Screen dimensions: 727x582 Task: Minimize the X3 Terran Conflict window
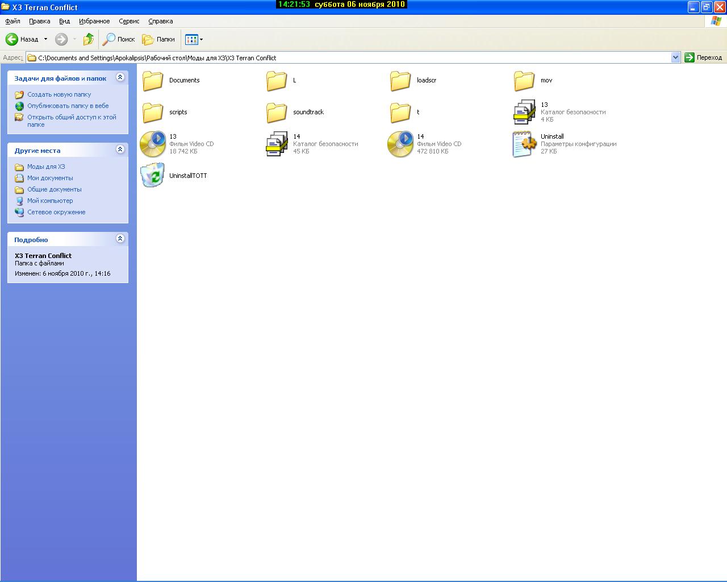click(693, 7)
